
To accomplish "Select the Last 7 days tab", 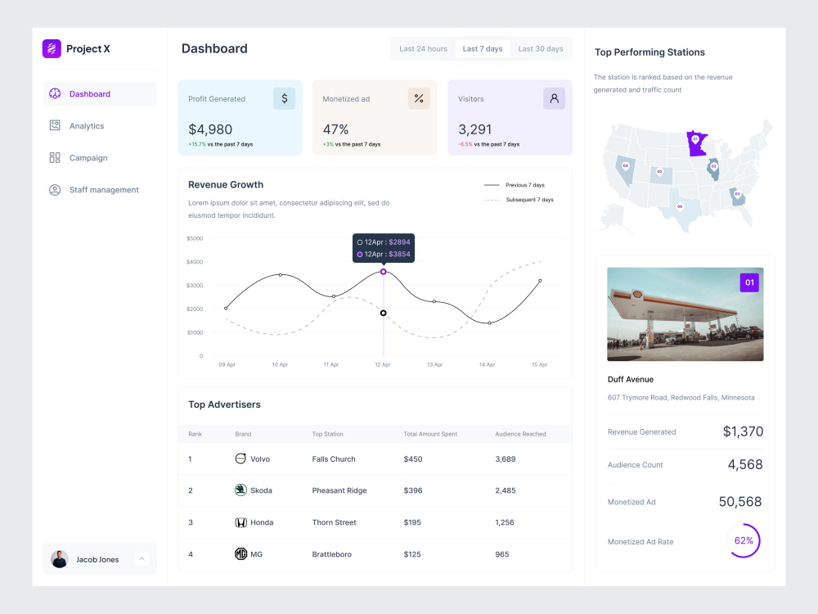I will (x=483, y=48).
